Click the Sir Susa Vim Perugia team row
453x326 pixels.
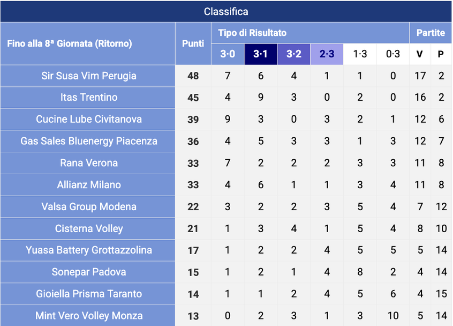[227, 76]
